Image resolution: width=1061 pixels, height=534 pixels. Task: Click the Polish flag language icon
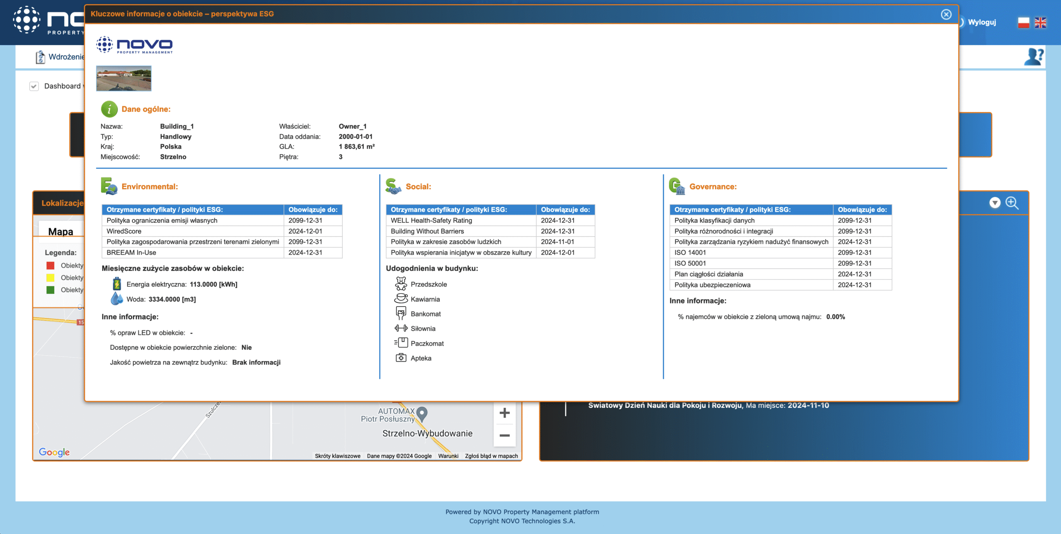pos(1023,22)
